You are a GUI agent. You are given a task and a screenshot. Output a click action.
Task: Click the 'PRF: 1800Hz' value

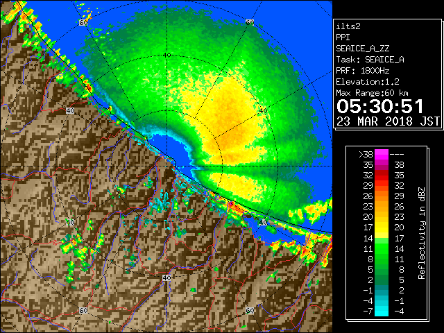pos(363,71)
